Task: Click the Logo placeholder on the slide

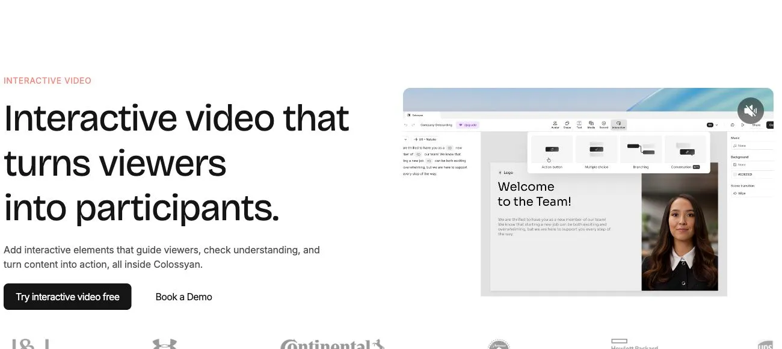Action: click(x=506, y=173)
